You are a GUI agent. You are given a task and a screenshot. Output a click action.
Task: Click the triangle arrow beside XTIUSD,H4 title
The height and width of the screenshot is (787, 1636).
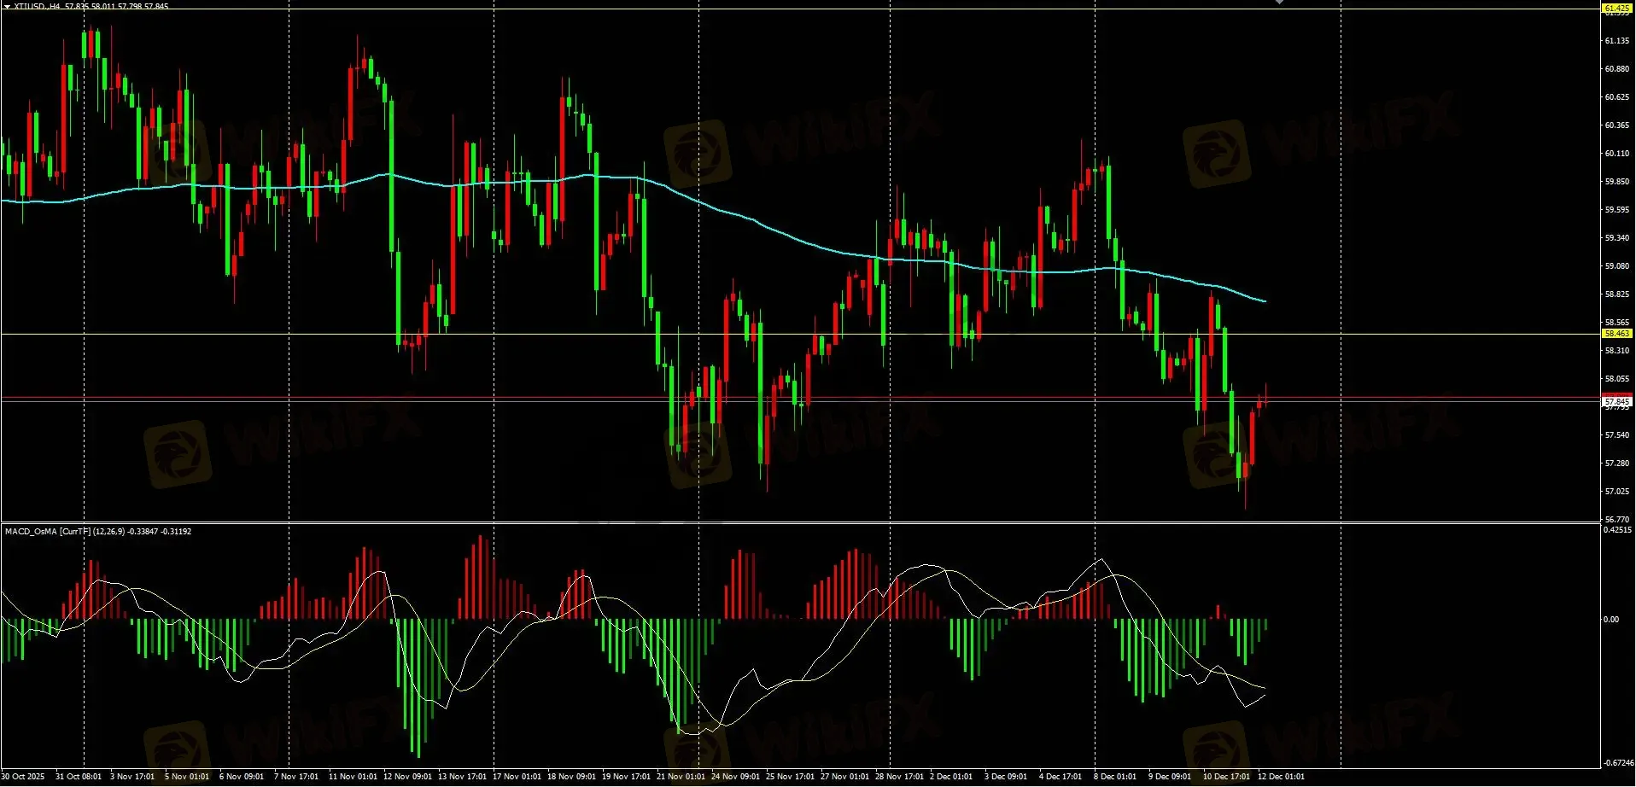[7, 6]
